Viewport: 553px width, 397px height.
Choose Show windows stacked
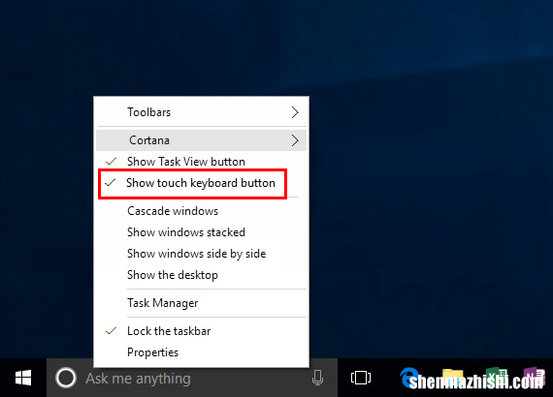coord(201,232)
